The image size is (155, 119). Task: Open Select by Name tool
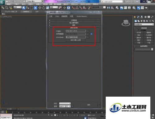(28, 8)
